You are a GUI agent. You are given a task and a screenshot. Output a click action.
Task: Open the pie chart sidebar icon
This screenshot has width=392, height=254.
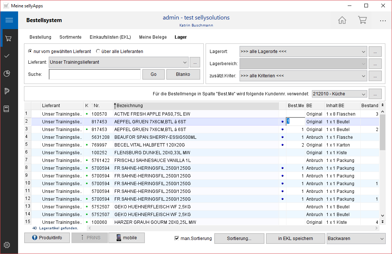pos(7,73)
